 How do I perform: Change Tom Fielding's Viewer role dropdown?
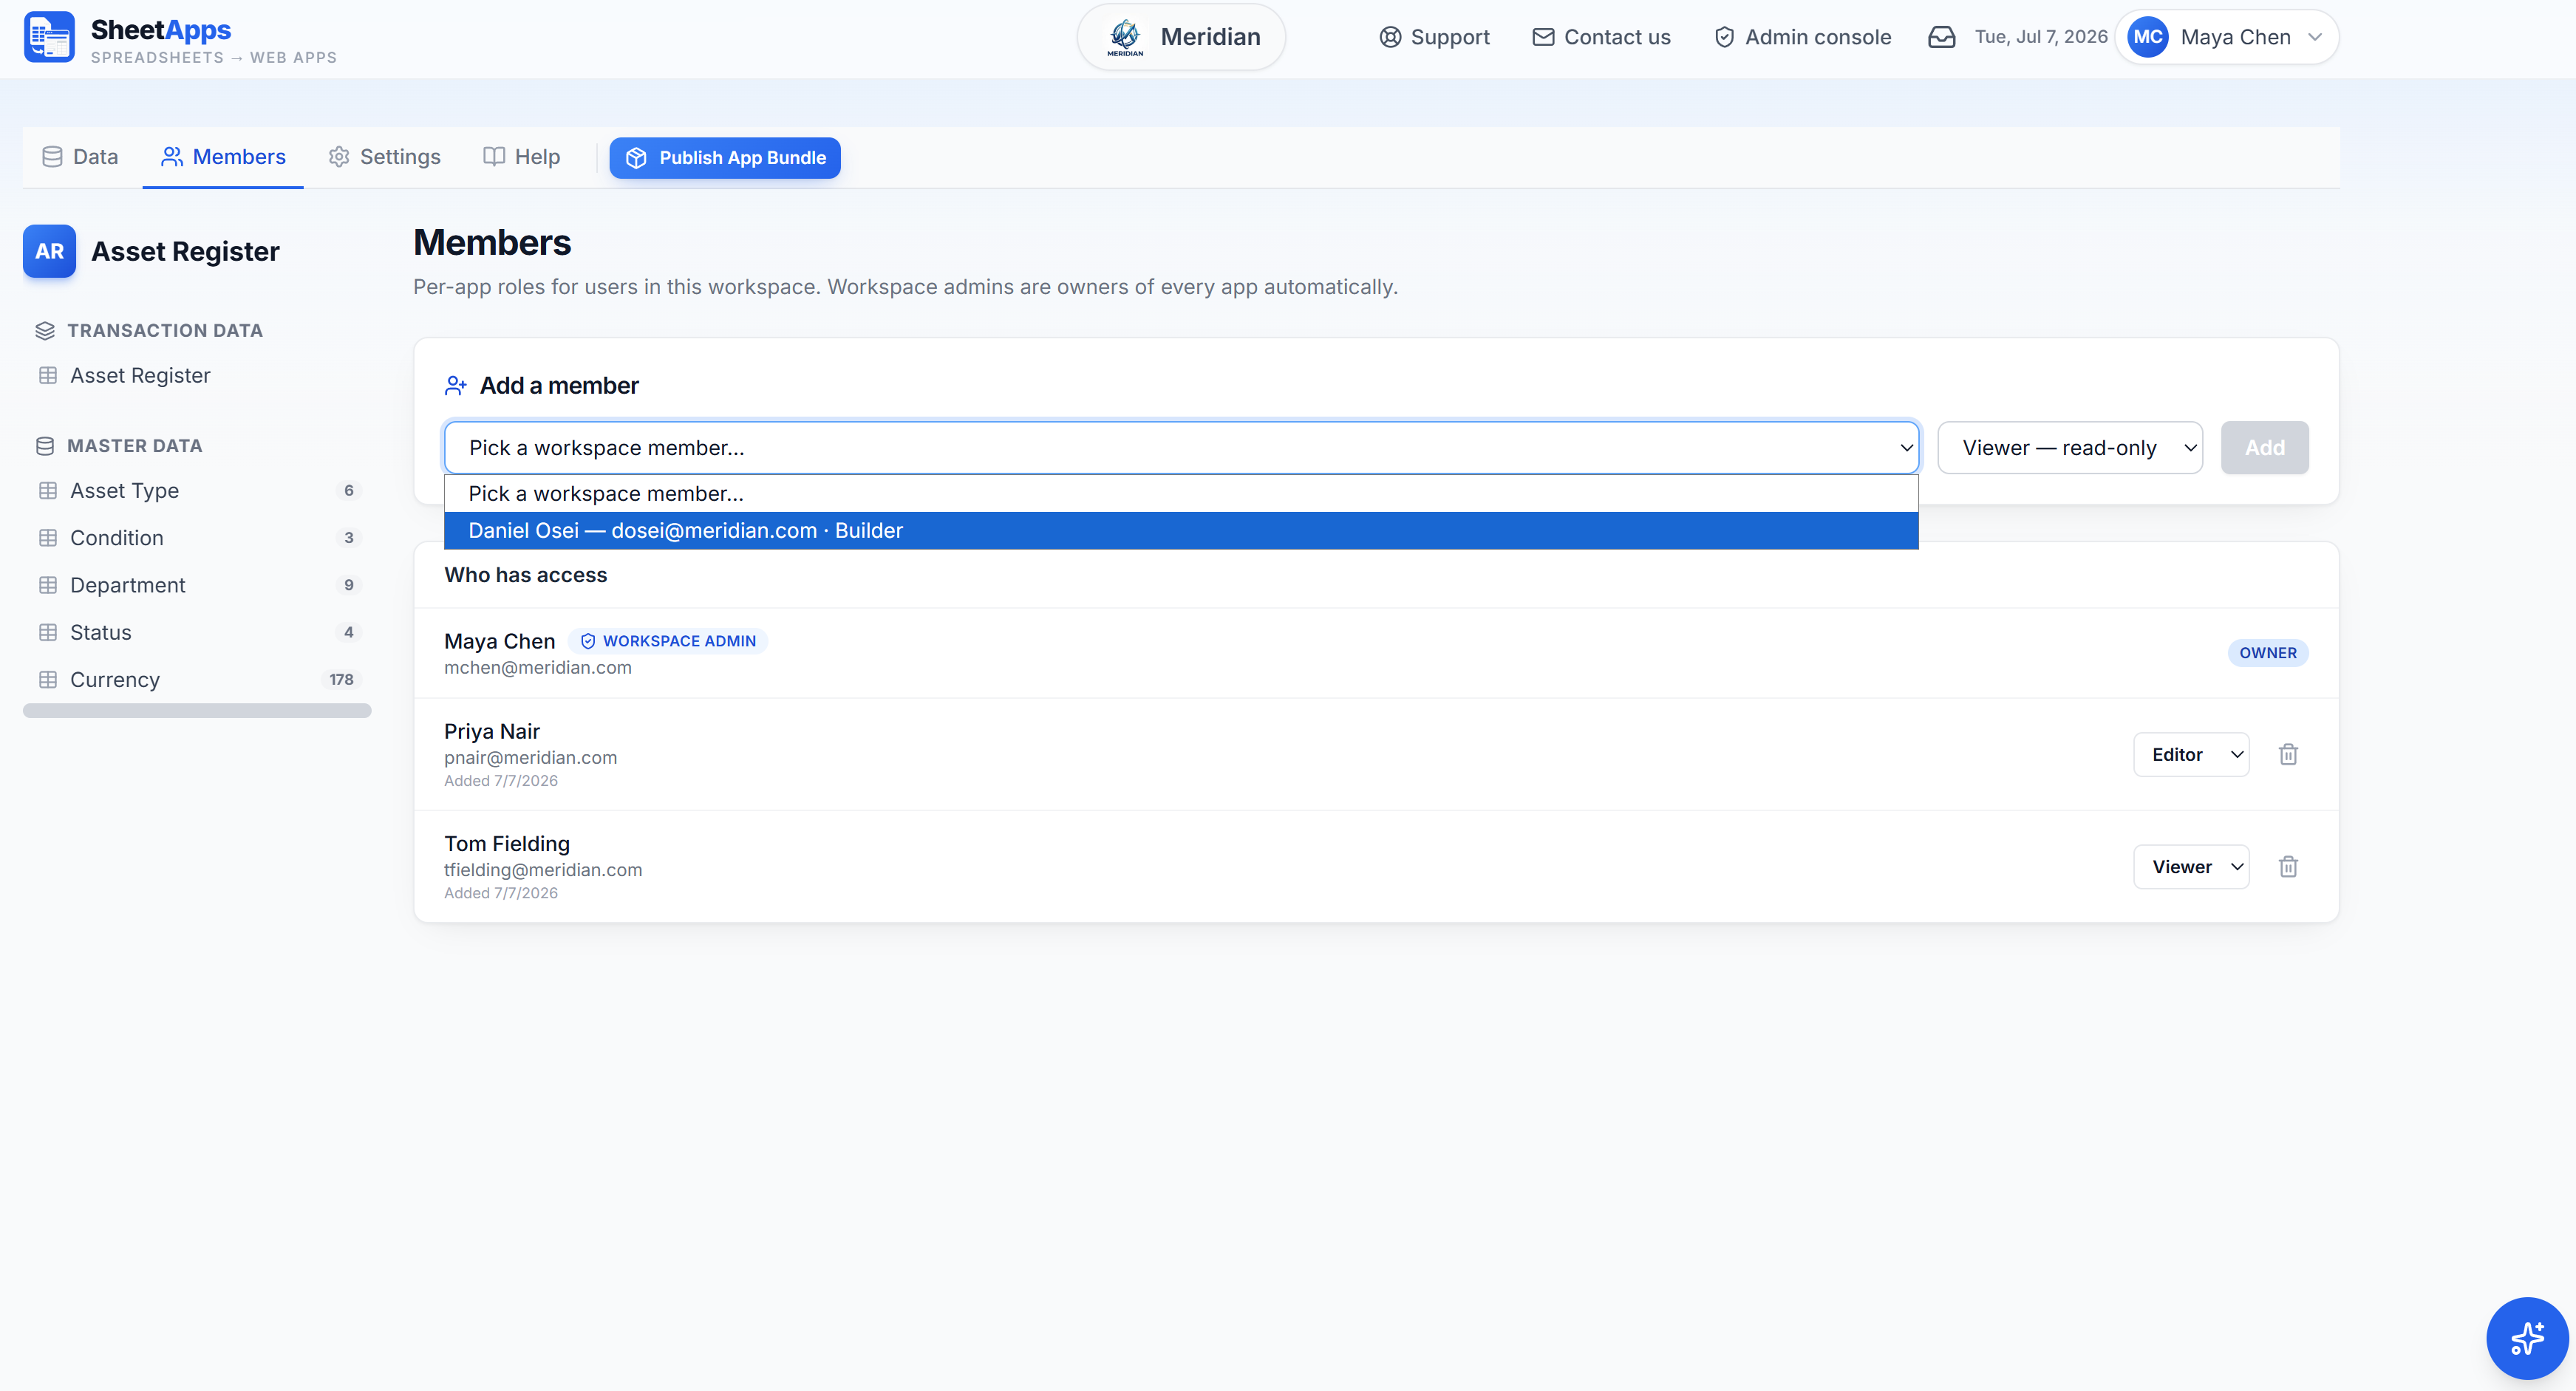2190,866
